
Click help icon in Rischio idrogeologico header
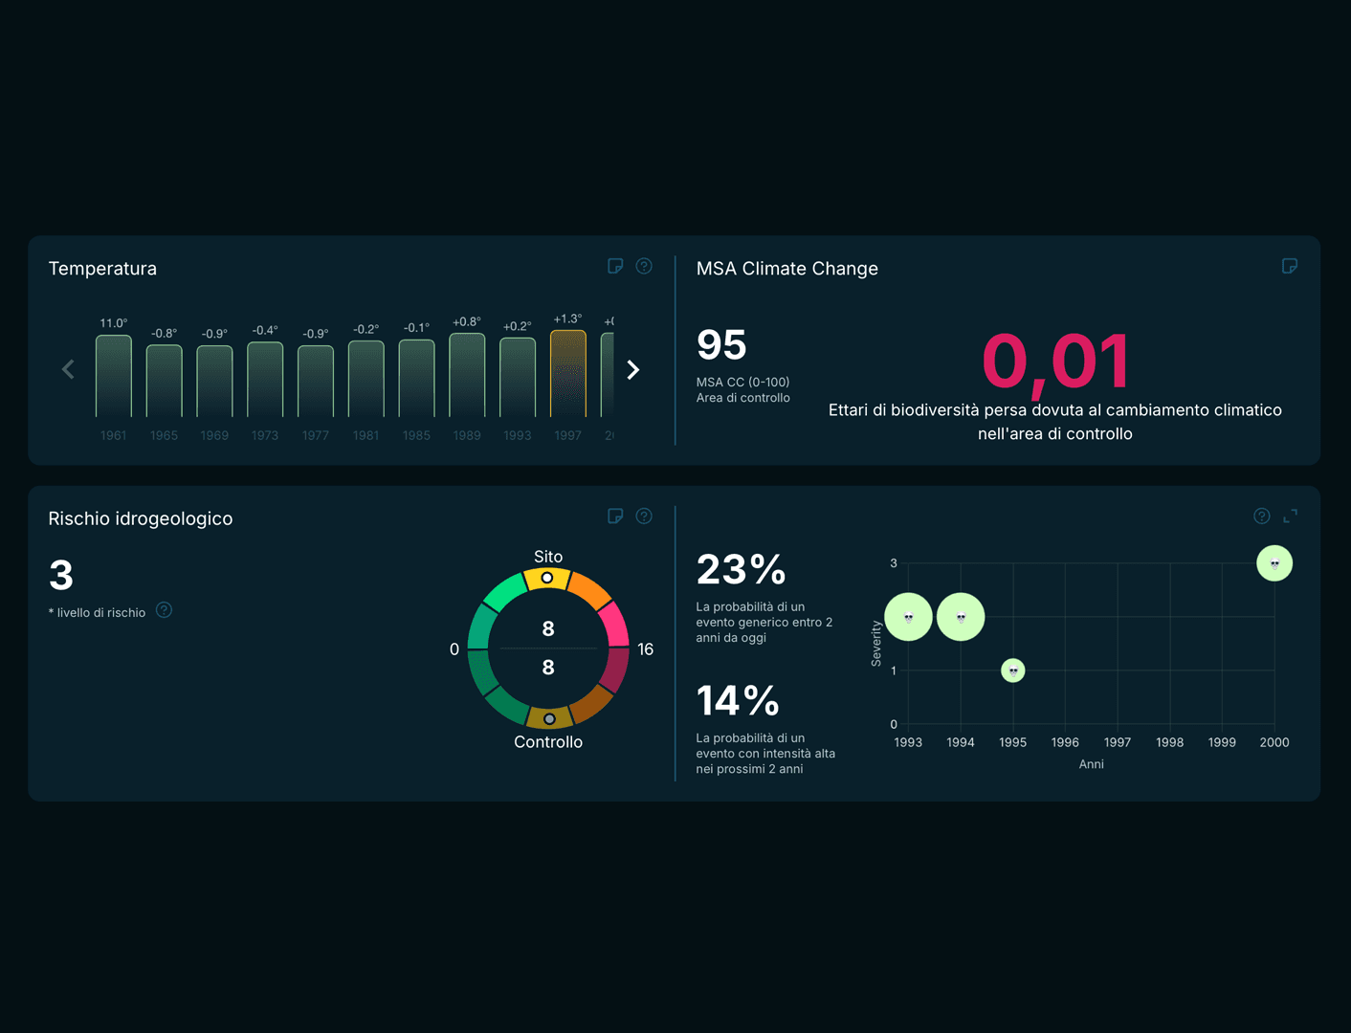(x=644, y=516)
